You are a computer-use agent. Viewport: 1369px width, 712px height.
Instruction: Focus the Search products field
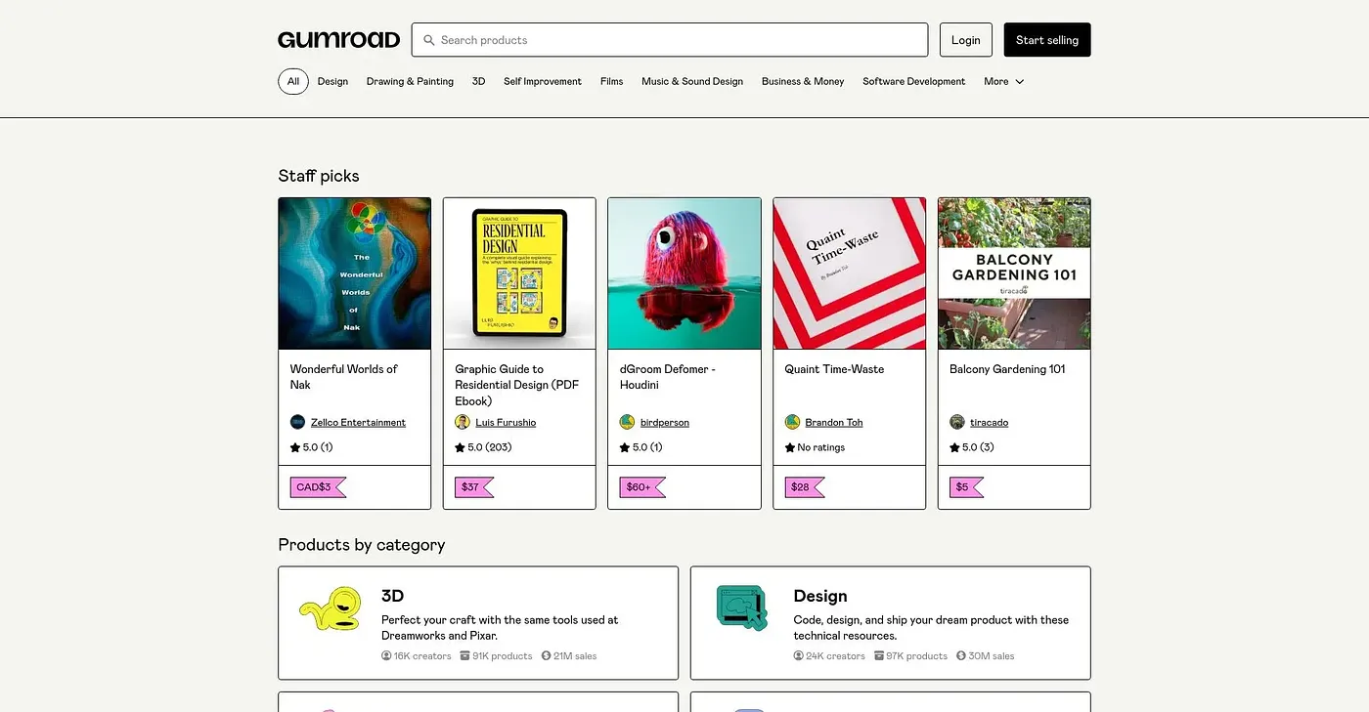(x=670, y=40)
